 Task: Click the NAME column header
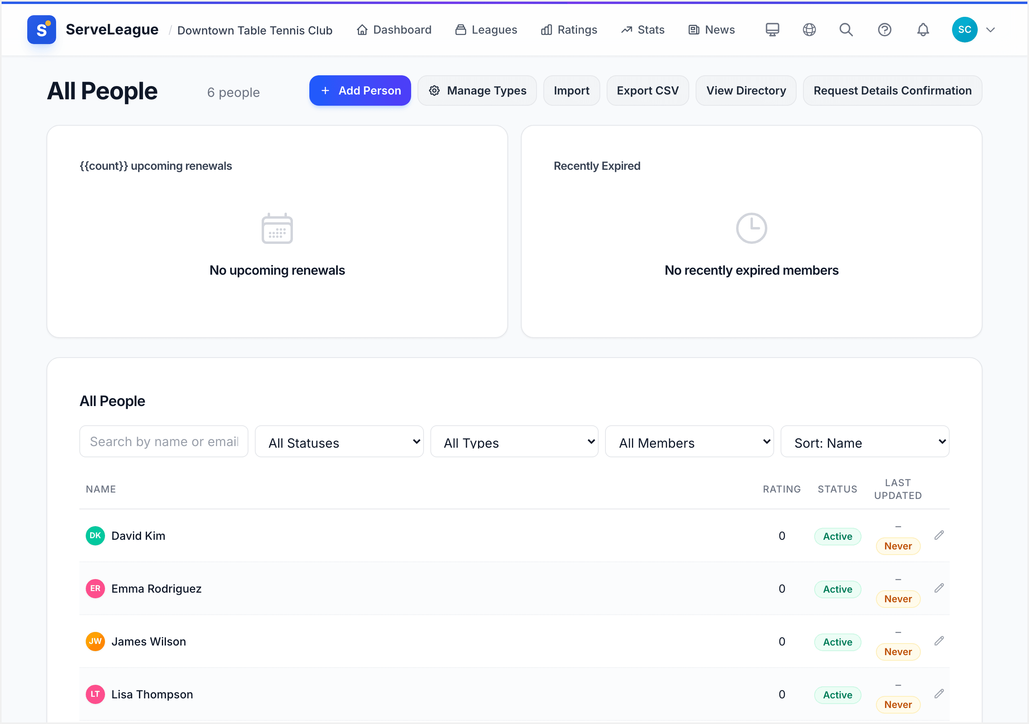101,489
